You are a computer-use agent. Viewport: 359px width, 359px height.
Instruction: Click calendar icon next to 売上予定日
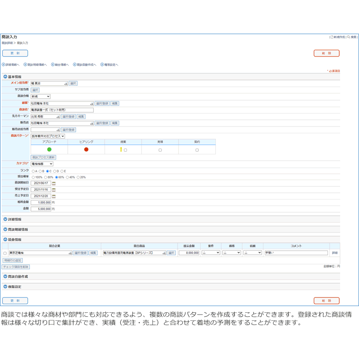point(54,196)
